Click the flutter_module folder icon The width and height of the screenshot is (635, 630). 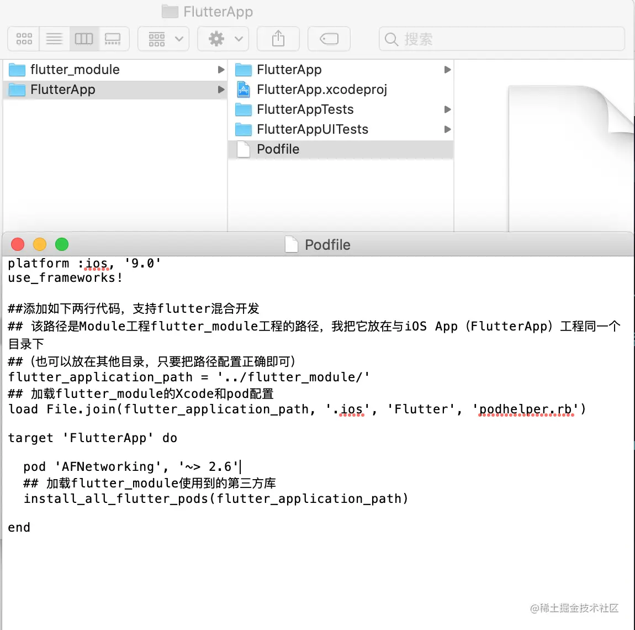pyautogui.click(x=17, y=70)
